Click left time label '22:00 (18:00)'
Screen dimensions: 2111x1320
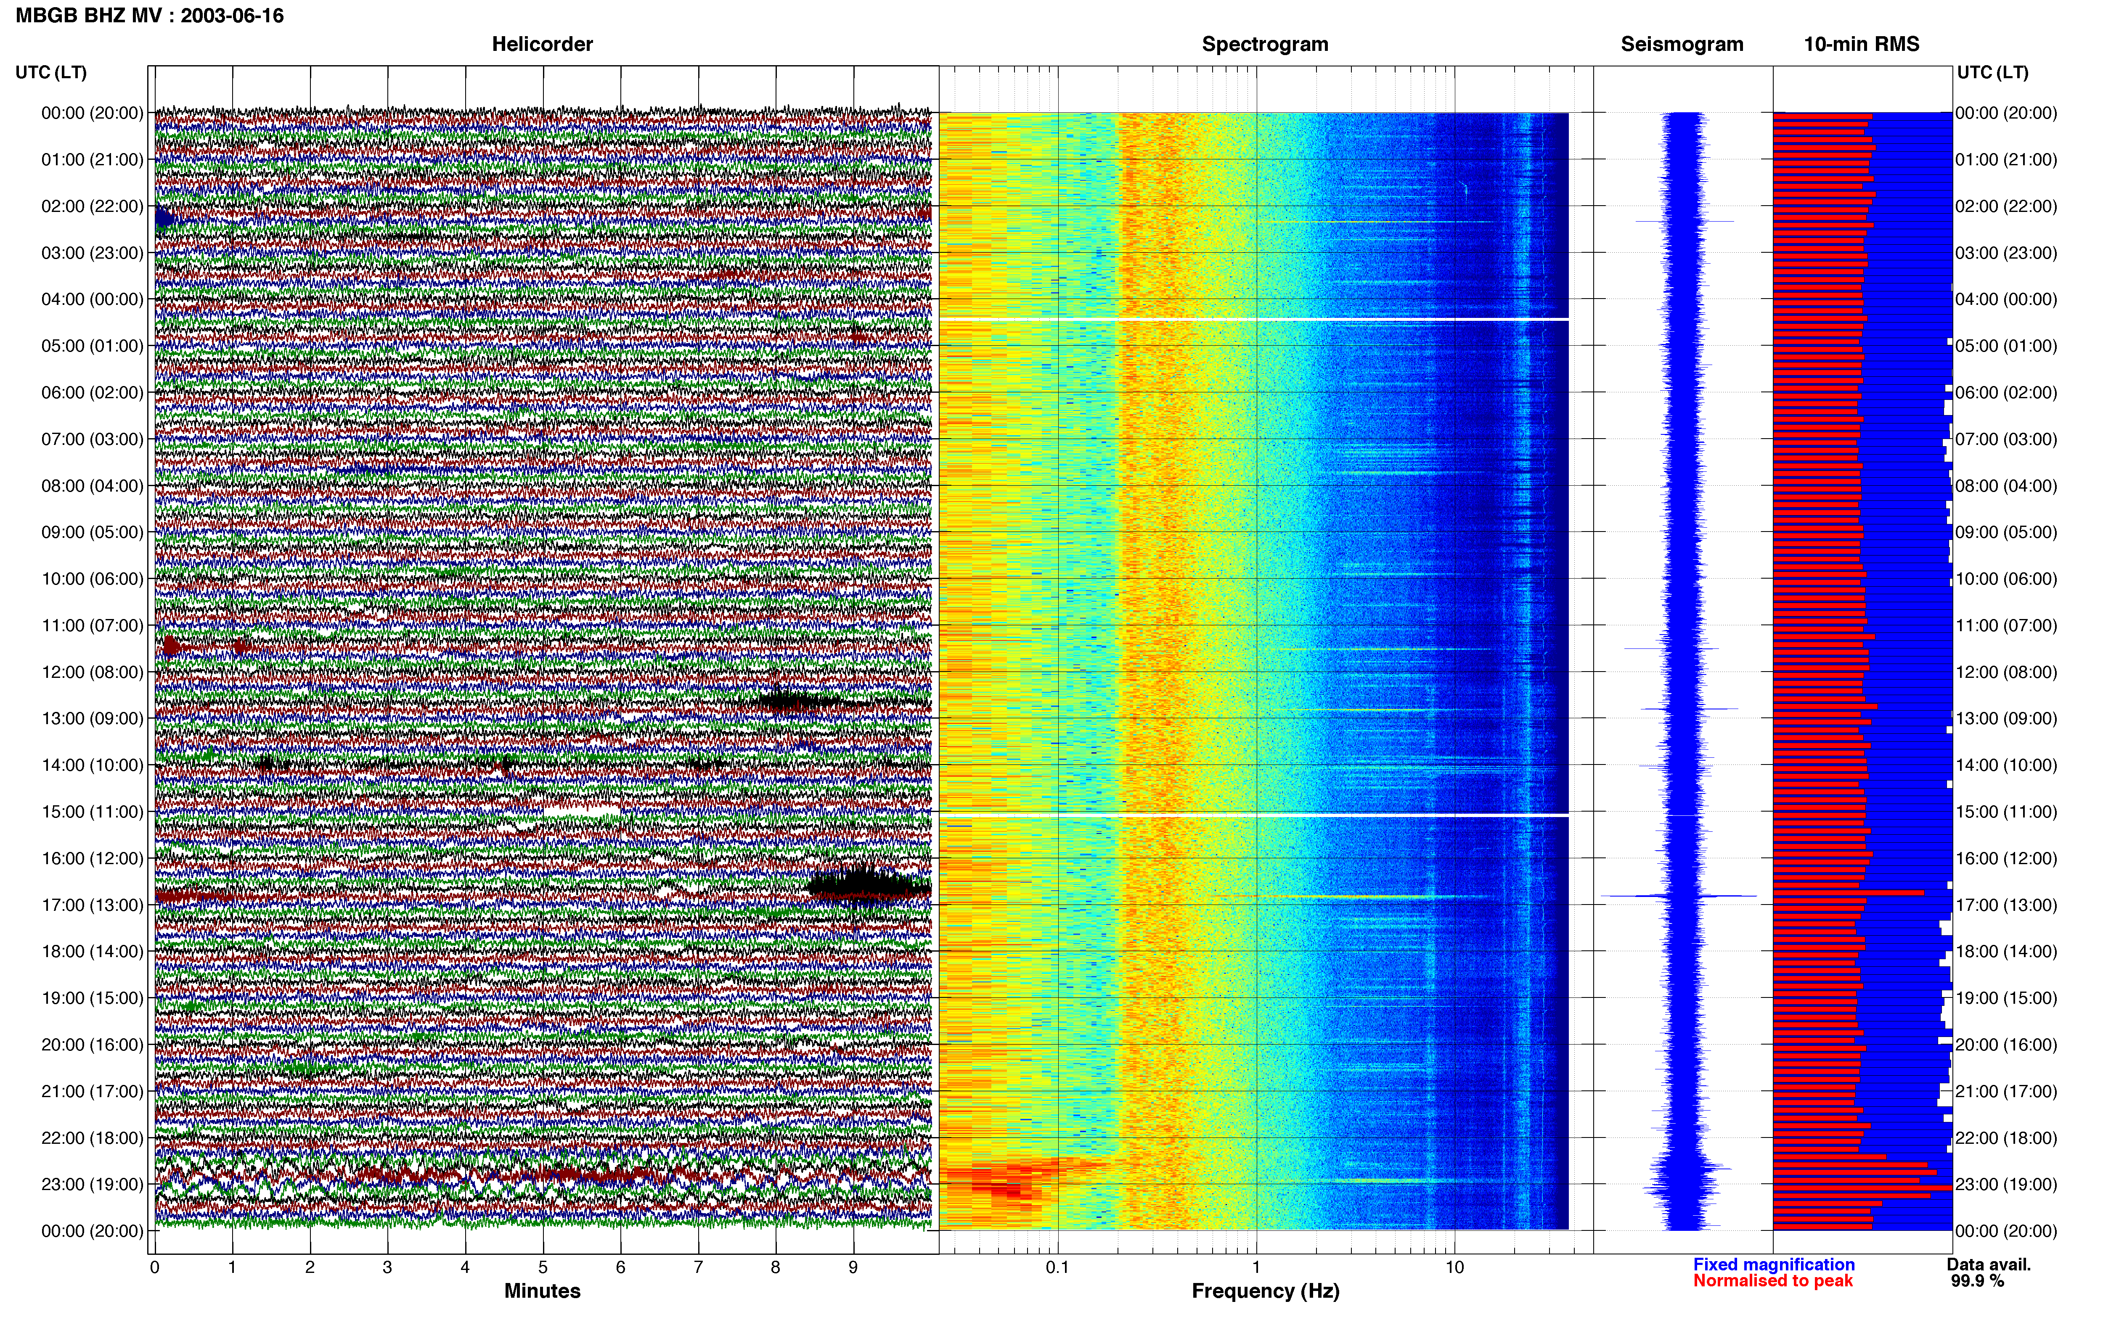pyautogui.click(x=93, y=1137)
